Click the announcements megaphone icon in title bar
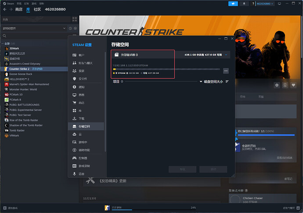The image size is (303, 213). pyautogui.click(x=233, y=4)
